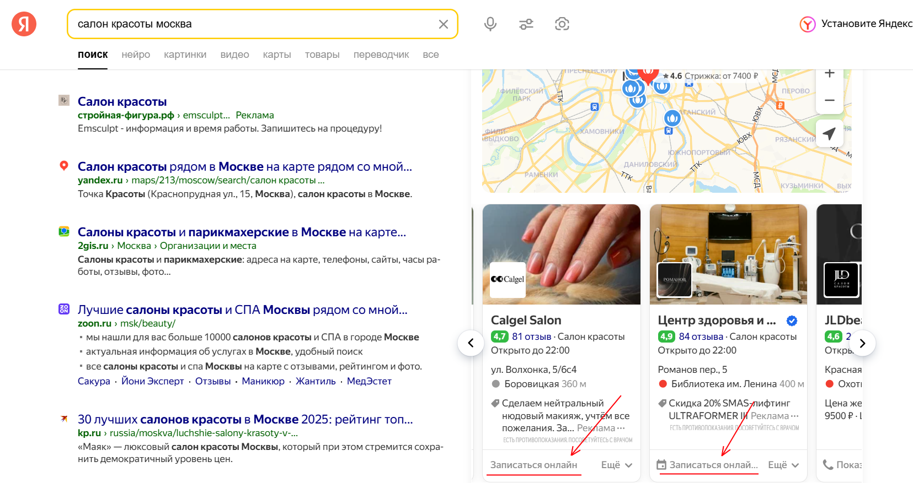Open the zoon.ru msk/beauty/ URL link
Screen dimensions: 913x483
(126, 323)
